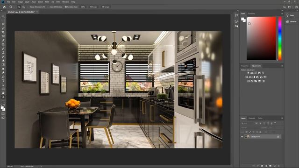Delete layer using trash icon
The width and height of the screenshot is (299, 168).
[x=279, y=166]
